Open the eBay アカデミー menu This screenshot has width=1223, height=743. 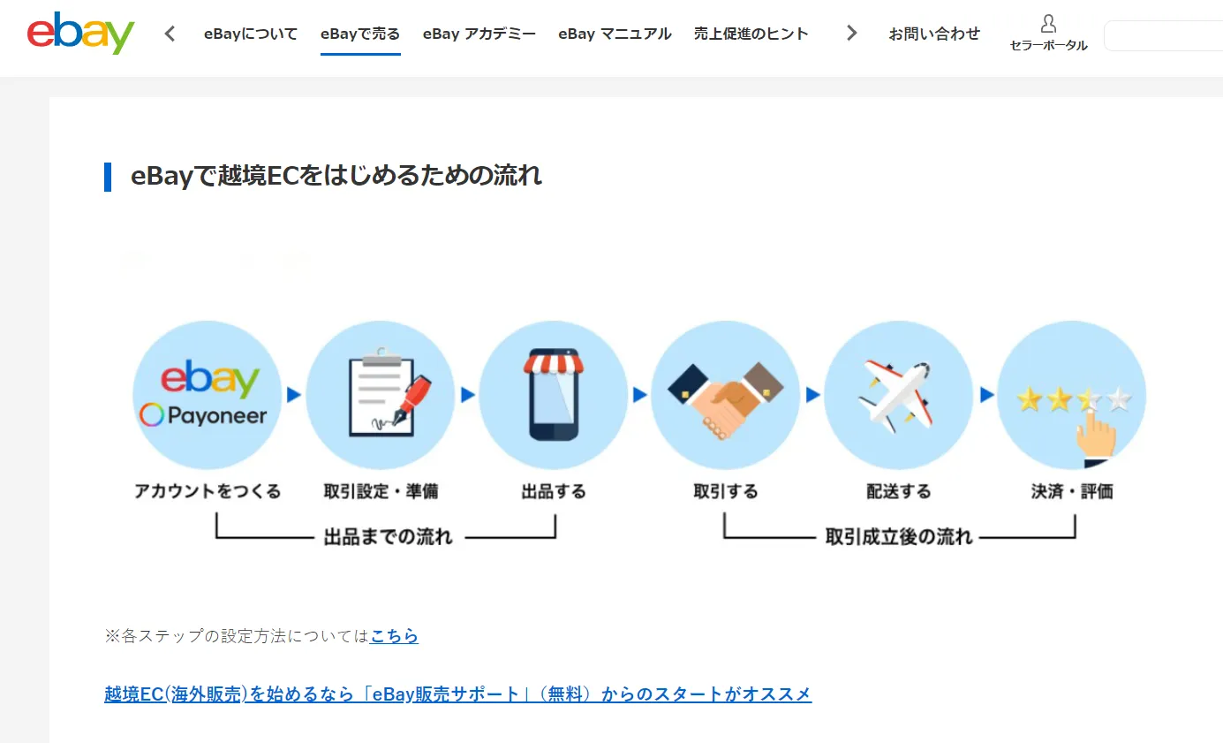(479, 34)
